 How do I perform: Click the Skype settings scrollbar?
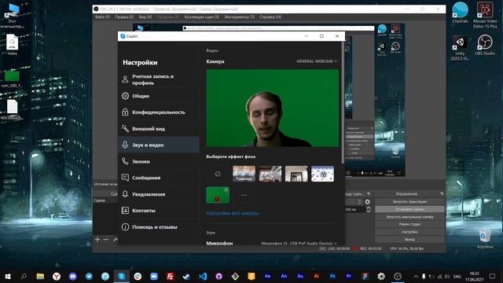pos(343,103)
